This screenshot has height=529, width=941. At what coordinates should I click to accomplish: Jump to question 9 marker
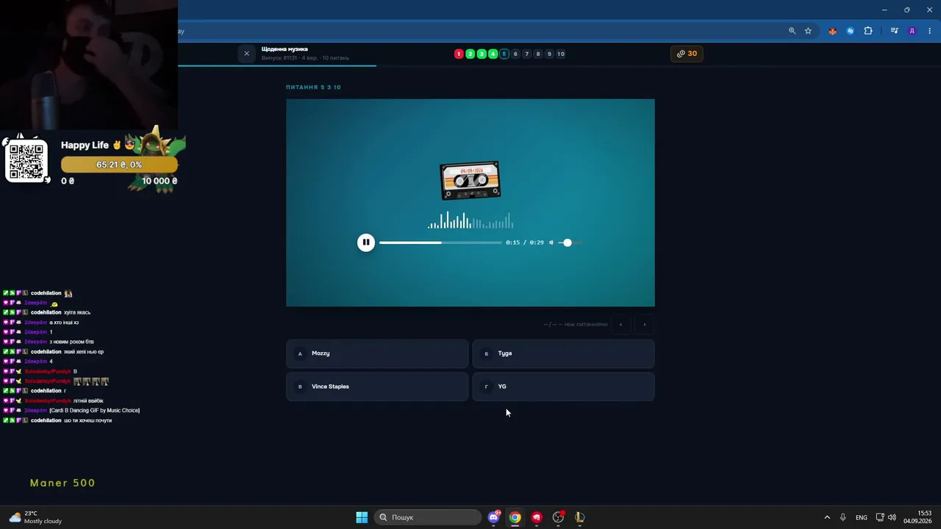point(549,54)
